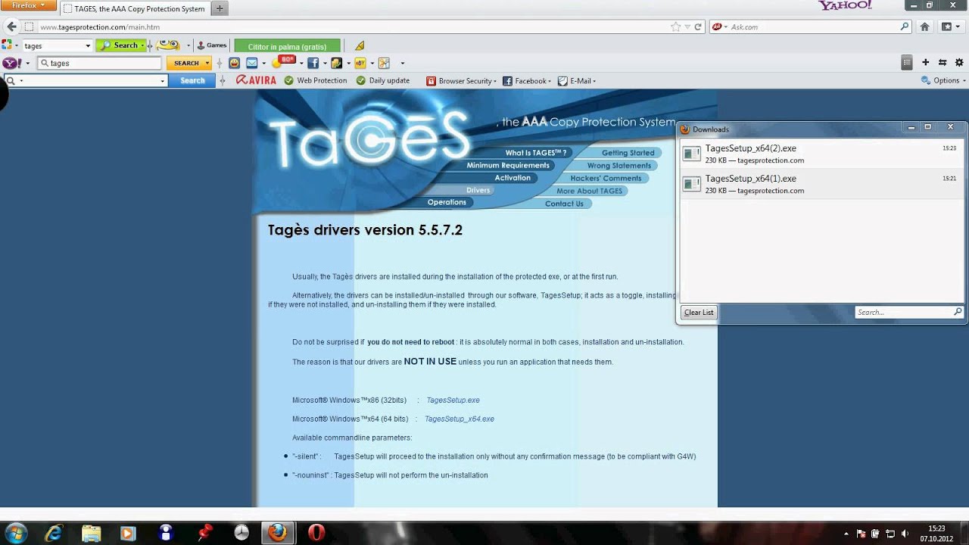Open the Windows Start button
The height and width of the screenshot is (545, 969).
click(16, 533)
